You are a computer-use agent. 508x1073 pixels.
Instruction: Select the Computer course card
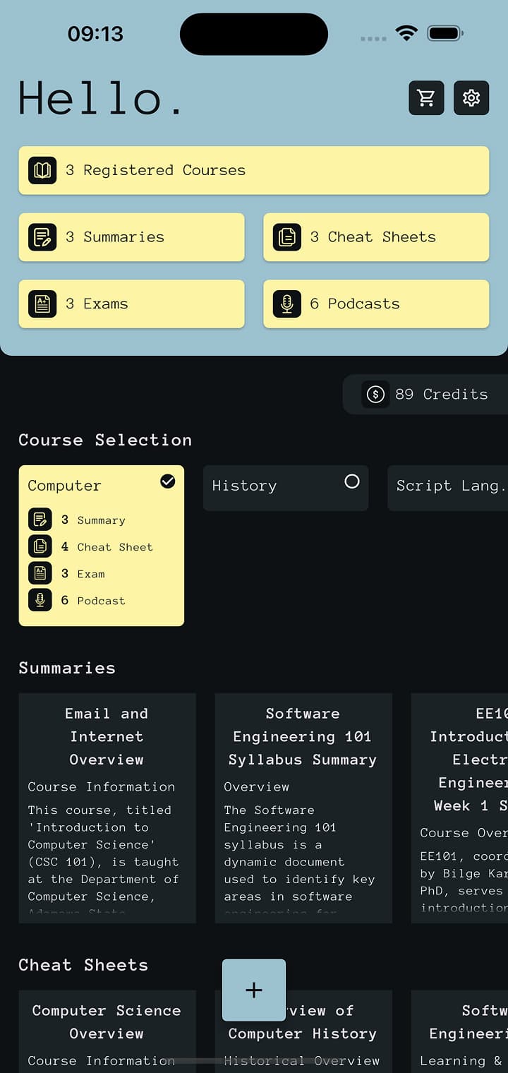point(102,546)
